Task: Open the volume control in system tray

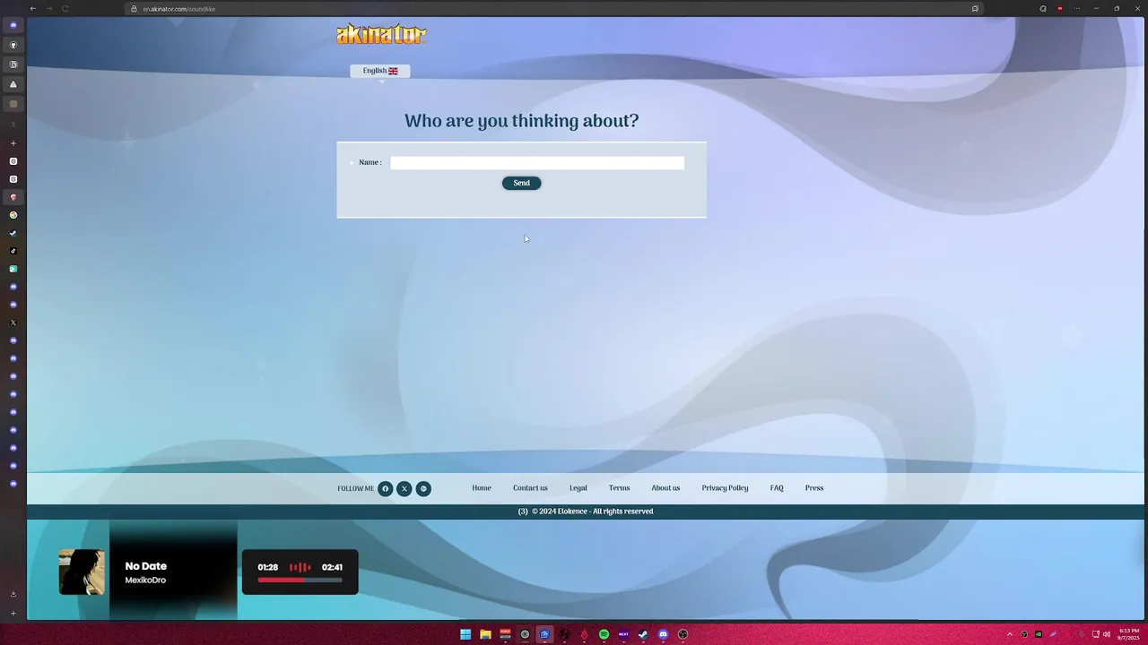Action: point(1107,634)
